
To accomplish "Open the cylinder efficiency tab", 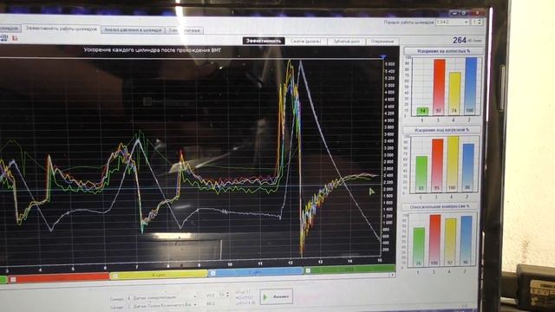I will click(62, 29).
